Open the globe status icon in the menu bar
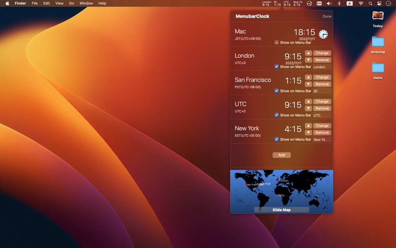 point(309,3)
